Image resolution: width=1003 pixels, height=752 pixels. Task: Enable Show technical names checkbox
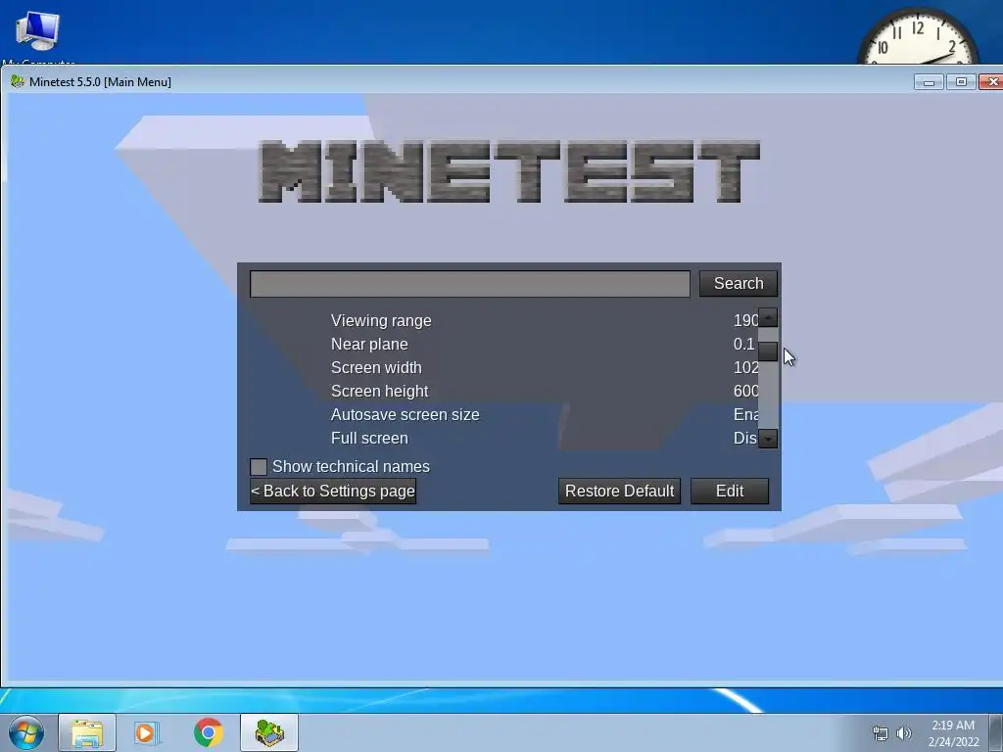click(x=259, y=467)
